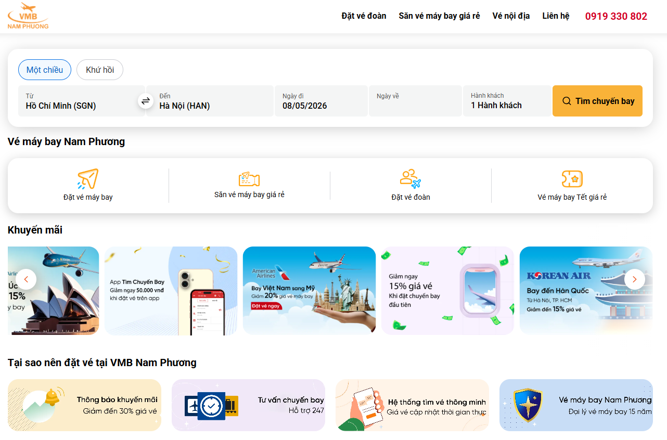
Task: Click the blue shield icon on Nam Phương card
Action: 528,405
